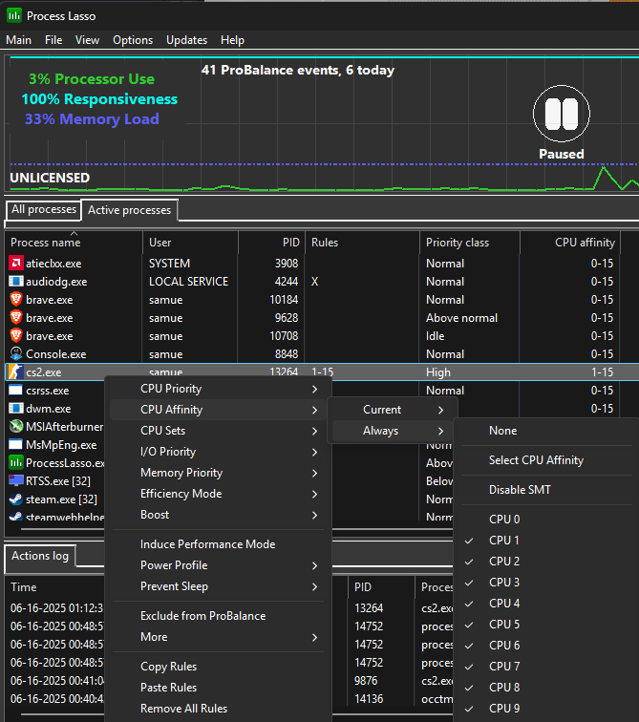
Task: Expand the Memory Priority submenu
Action: pyautogui.click(x=218, y=473)
